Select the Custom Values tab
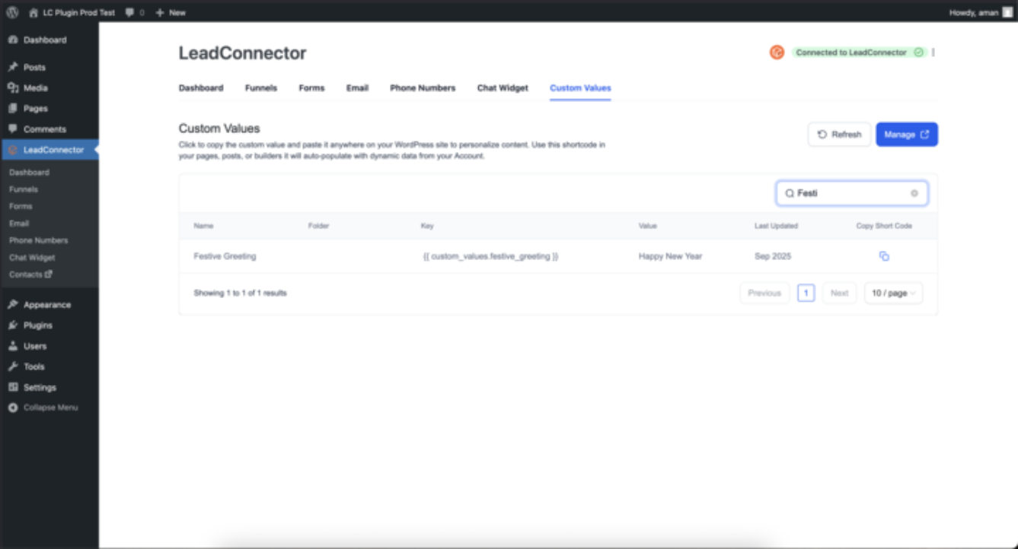Image resolution: width=1018 pixels, height=549 pixels. 580,88
